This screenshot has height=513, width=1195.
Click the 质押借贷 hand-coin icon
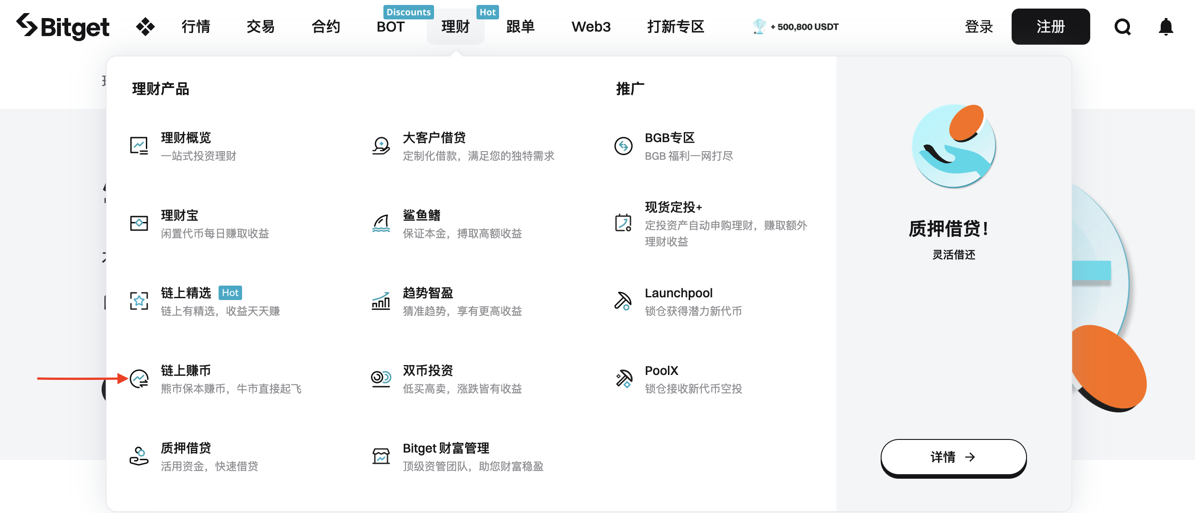(139, 456)
